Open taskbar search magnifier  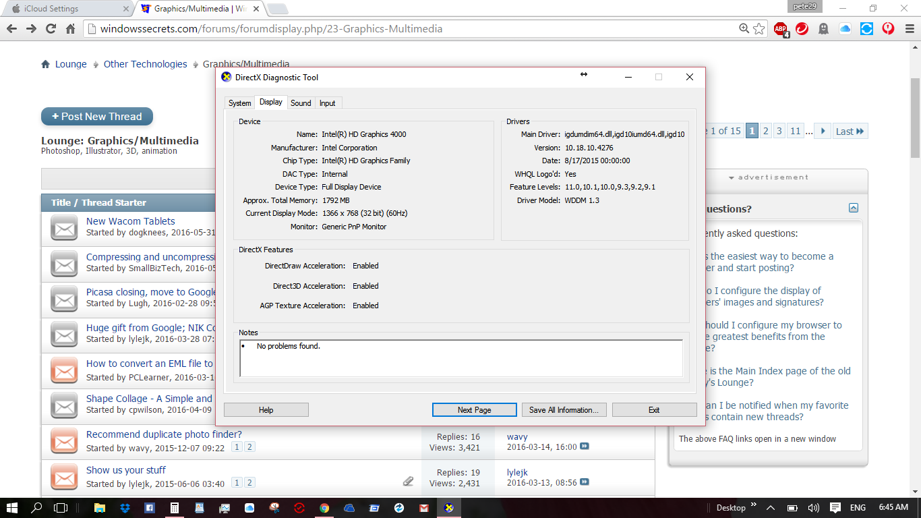[x=37, y=507]
